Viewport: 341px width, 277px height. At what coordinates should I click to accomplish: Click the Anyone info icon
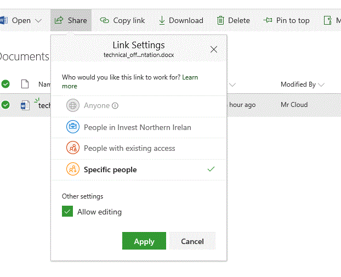click(x=115, y=106)
